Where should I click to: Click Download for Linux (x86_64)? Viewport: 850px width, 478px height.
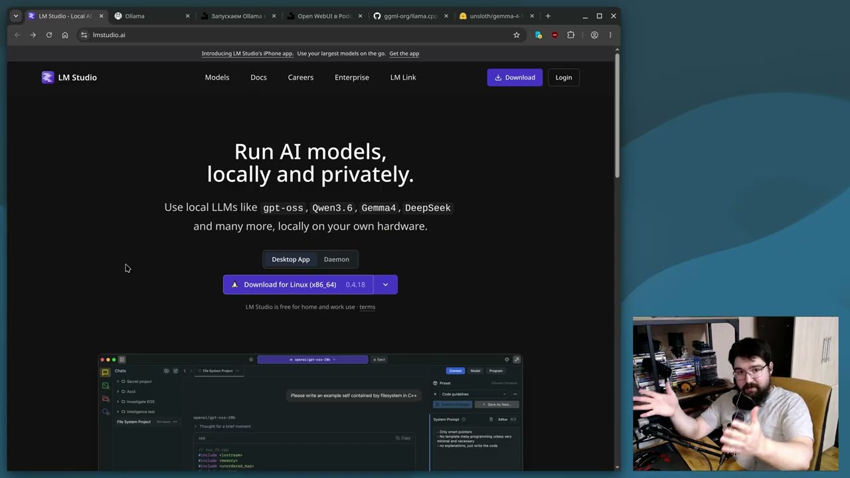click(298, 285)
